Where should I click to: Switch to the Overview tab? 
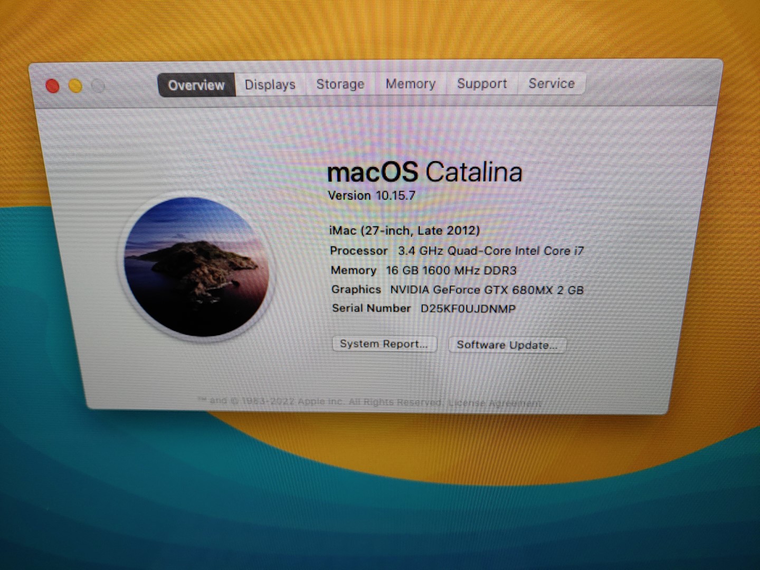coord(196,85)
